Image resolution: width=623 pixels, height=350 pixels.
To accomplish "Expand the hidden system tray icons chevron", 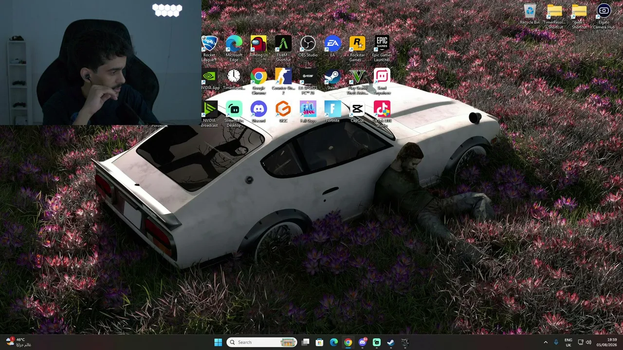I will 546,342.
